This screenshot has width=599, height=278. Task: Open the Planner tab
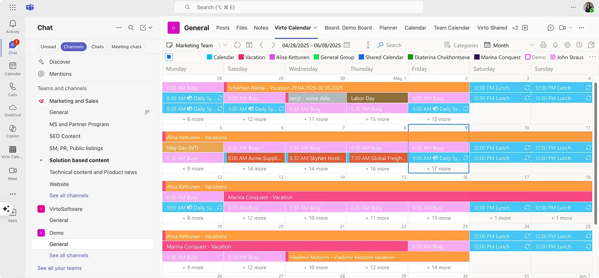coord(388,27)
